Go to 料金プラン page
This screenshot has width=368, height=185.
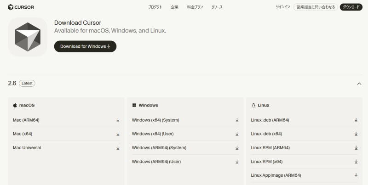pyautogui.click(x=195, y=7)
